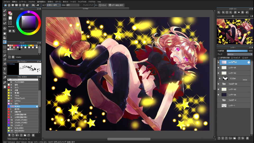This screenshot has width=254, height=143.
Task: Click the foreground color swatch
Action: [x=10, y=13]
